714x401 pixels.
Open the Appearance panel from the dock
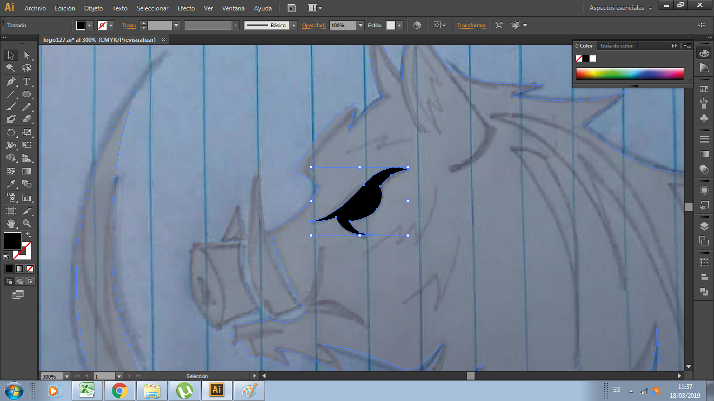pyautogui.click(x=704, y=191)
